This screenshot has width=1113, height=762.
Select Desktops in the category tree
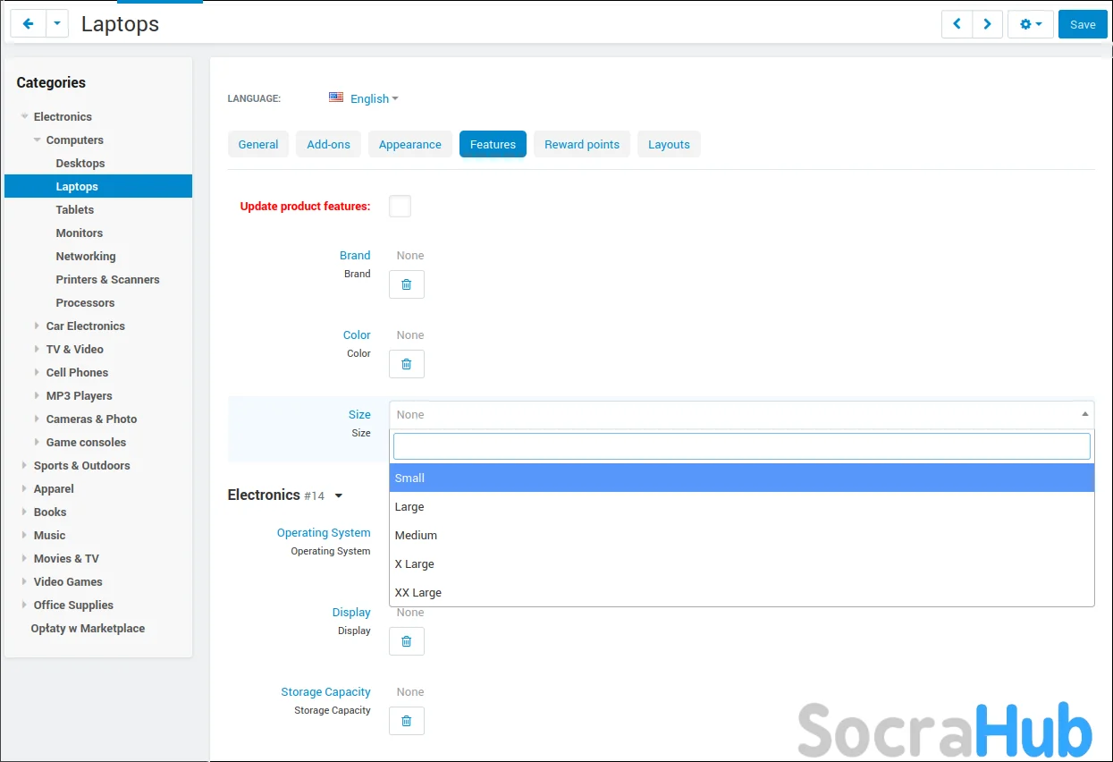tap(80, 163)
